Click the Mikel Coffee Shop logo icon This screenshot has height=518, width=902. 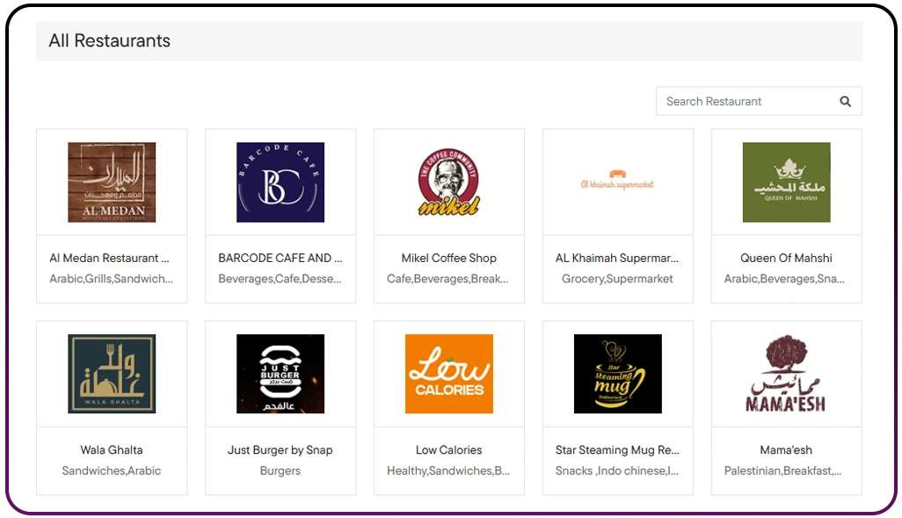click(448, 180)
